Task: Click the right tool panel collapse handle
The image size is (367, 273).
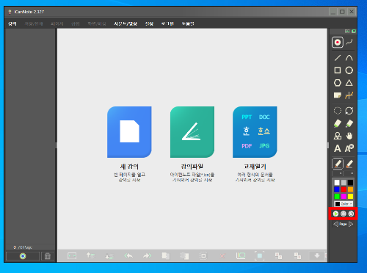Action: (x=328, y=145)
